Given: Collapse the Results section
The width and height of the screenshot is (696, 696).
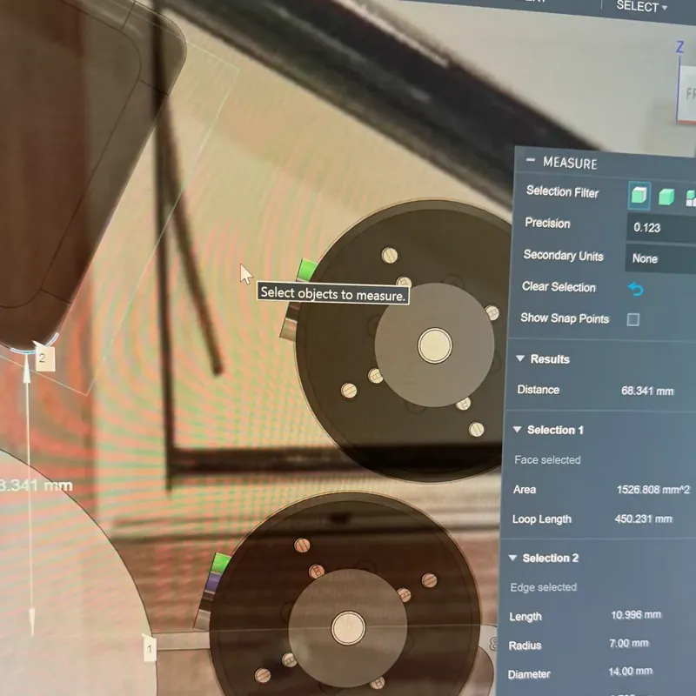Looking at the screenshot, I should click(520, 358).
